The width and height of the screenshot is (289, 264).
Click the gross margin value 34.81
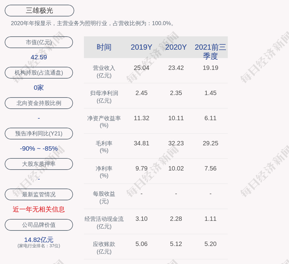point(142,143)
